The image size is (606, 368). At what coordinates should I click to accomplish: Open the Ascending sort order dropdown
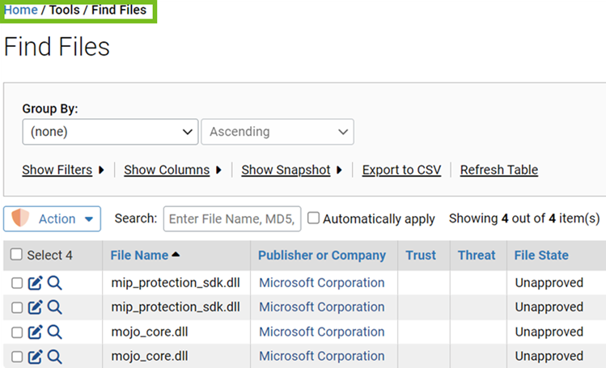tap(277, 132)
